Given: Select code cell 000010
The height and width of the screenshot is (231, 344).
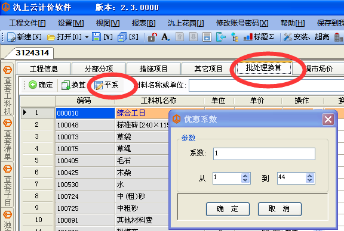Looking at the screenshot, I should pyautogui.click(x=85, y=113).
